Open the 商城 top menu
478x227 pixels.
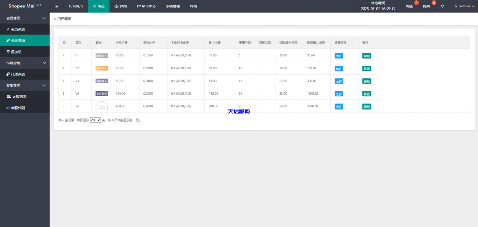193,6
